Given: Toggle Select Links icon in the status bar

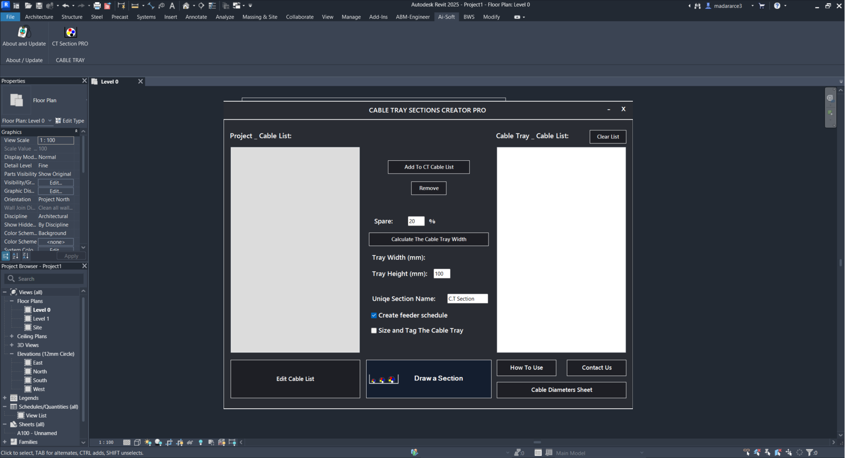Looking at the screenshot, I should (x=746, y=453).
